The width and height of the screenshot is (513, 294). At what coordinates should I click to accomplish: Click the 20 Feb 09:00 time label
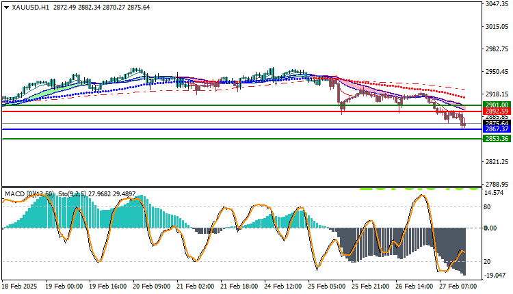[151, 286]
